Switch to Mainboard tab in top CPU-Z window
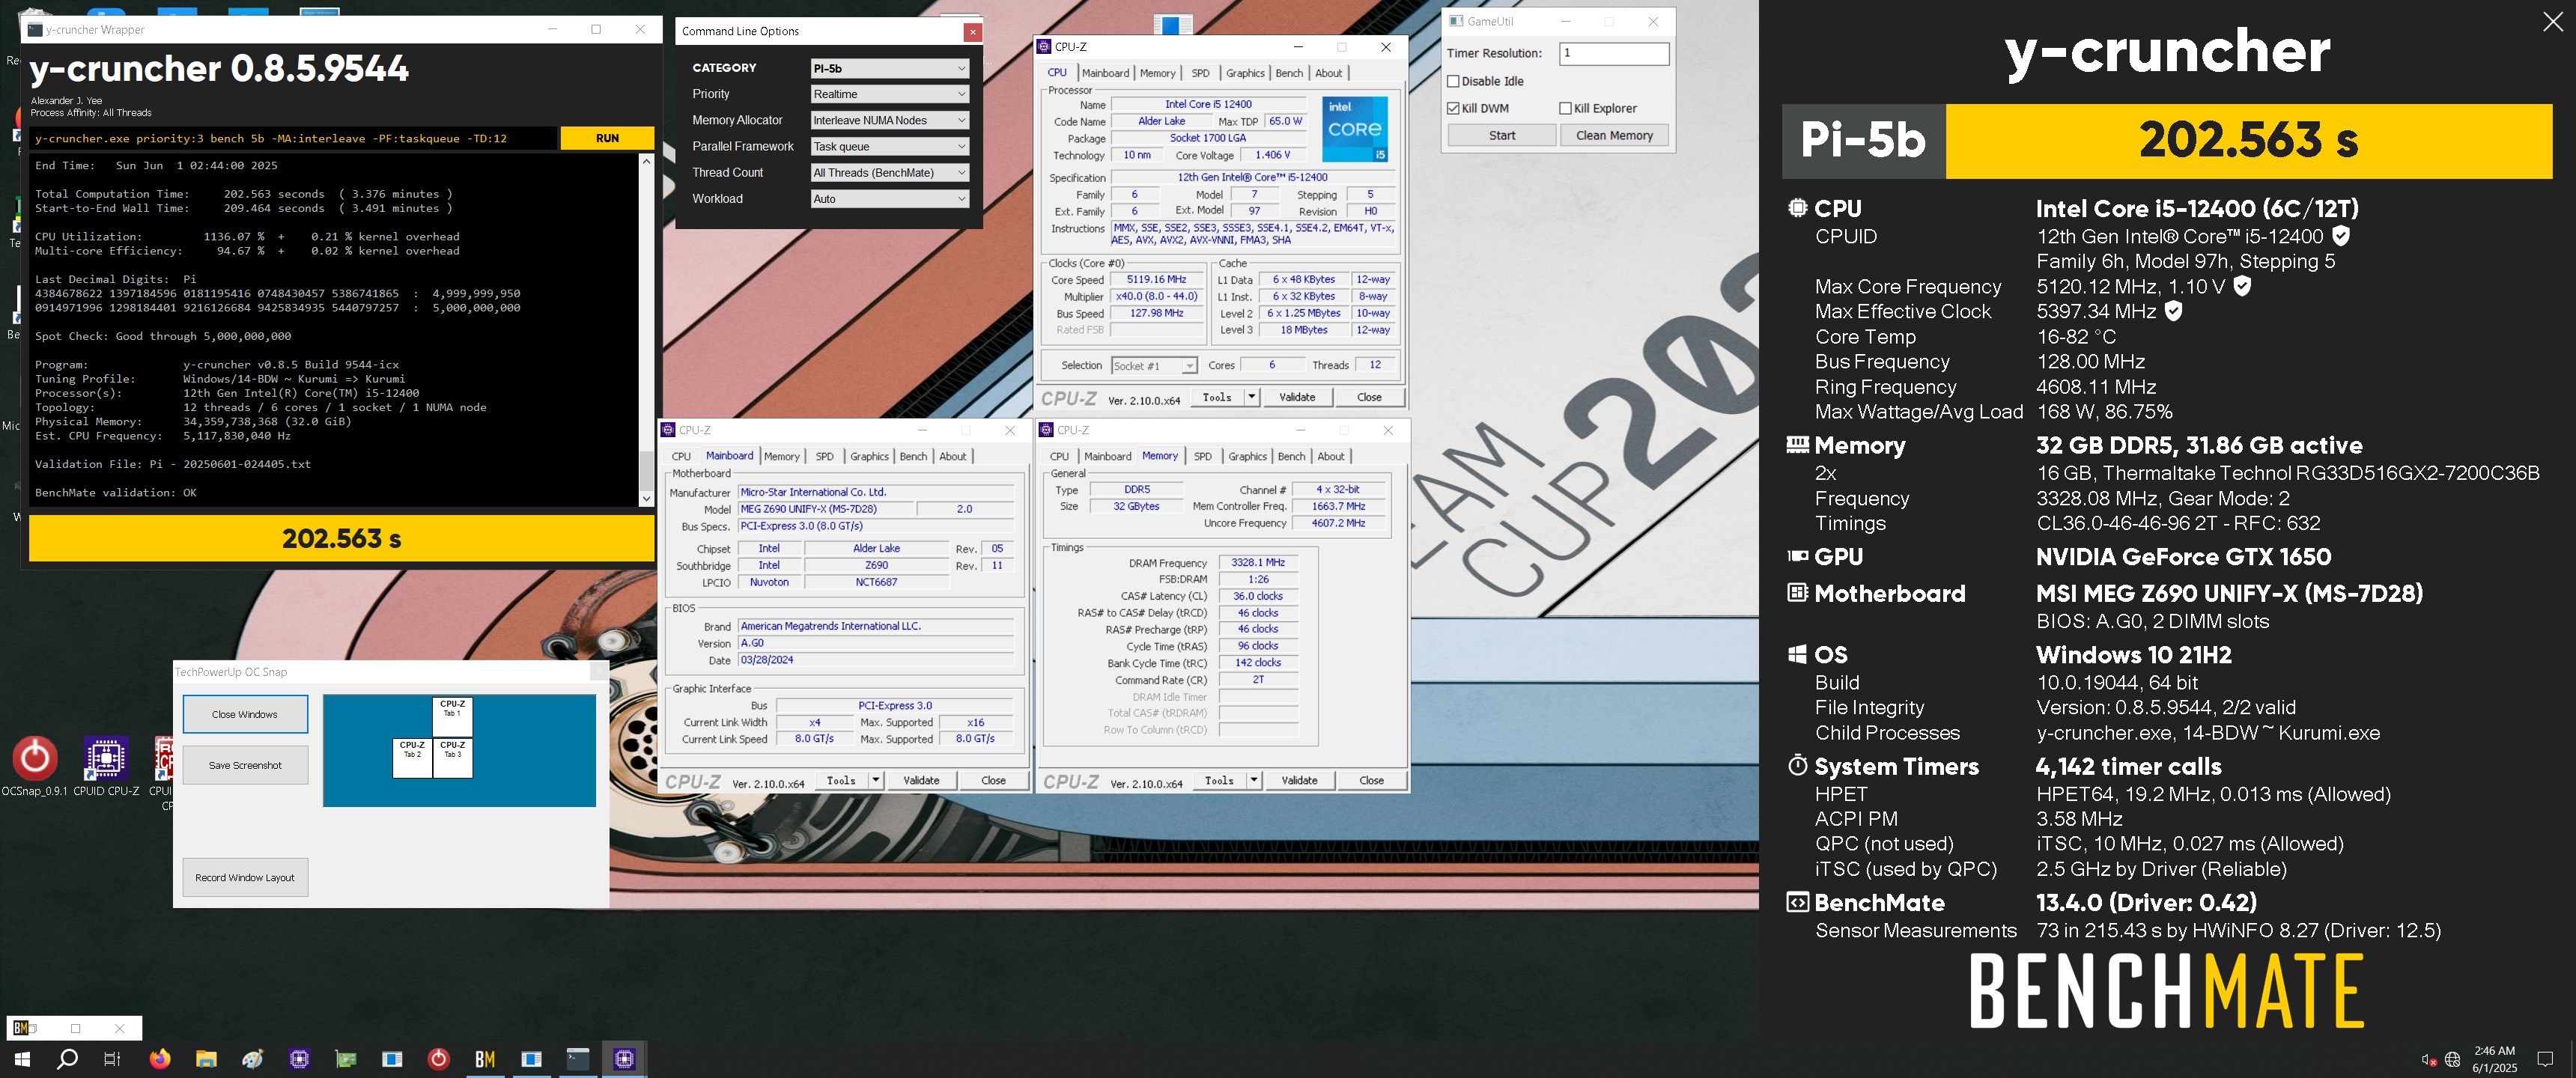Image resolution: width=2576 pixels, height=1078 pixels. pos(1105,73)
